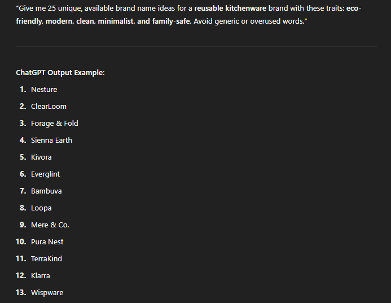Select 'Everglint' in the list
Screen dimensions: 391x303
coord(45,174)
